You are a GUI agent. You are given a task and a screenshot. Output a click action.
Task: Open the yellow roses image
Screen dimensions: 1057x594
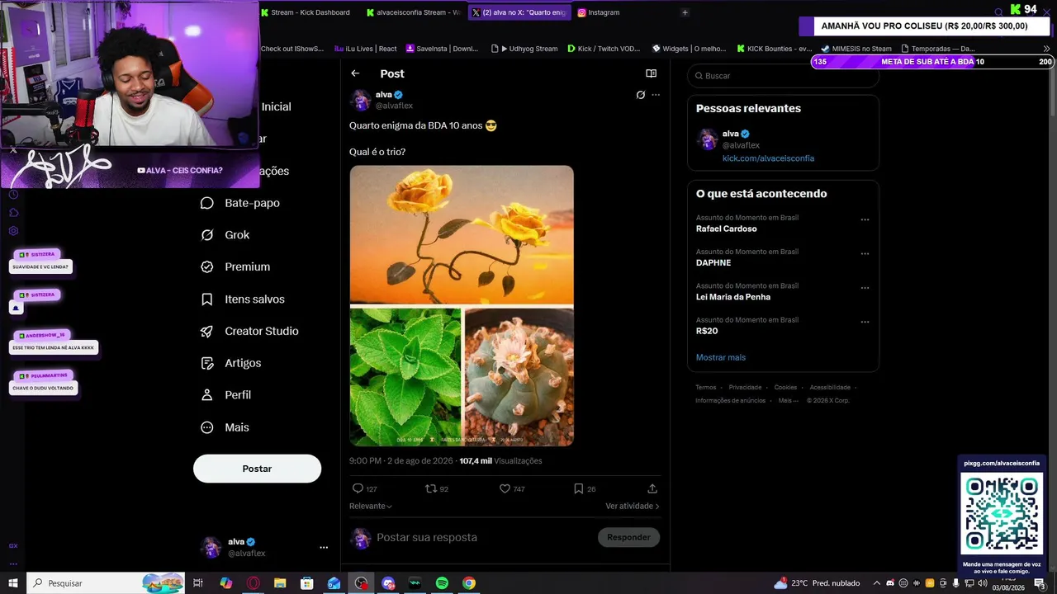(x=462, y=235)
